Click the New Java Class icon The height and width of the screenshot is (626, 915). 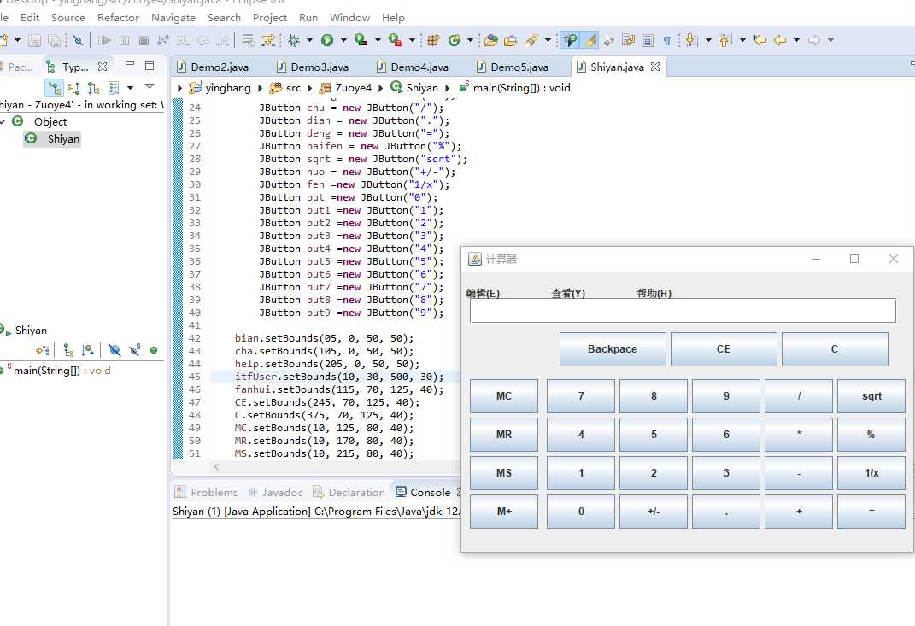click(x=454, y=40)
